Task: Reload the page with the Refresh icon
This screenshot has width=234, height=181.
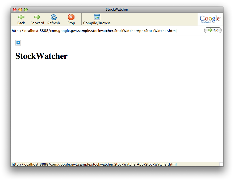Action: pyautogui.click(x=54, y=17)
